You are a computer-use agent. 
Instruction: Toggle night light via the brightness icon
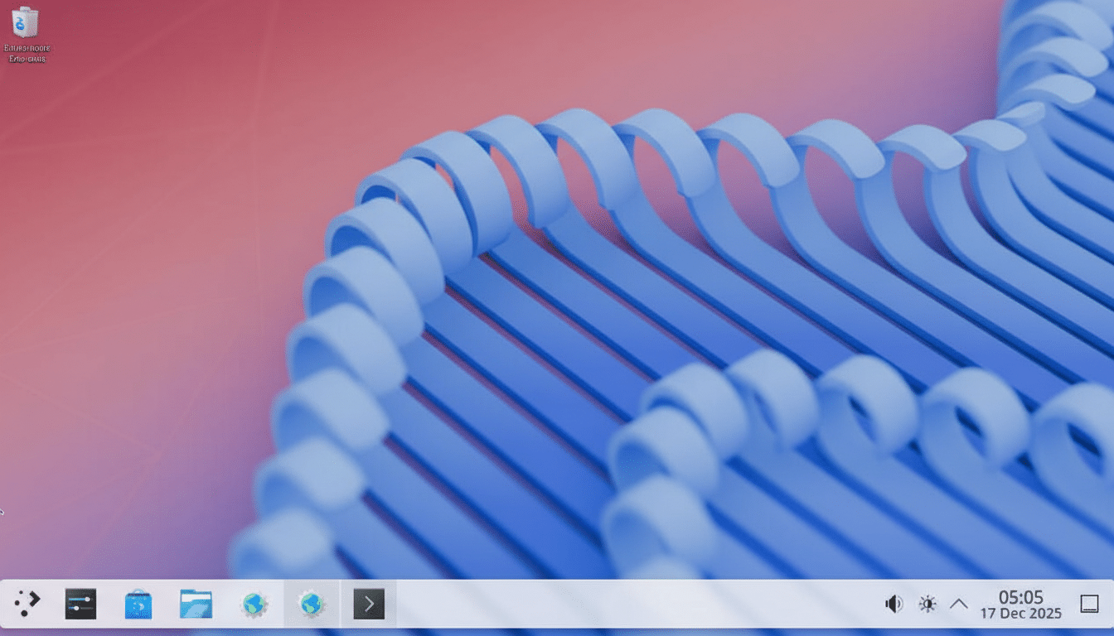pyautogui.click(x=928, y=603)
